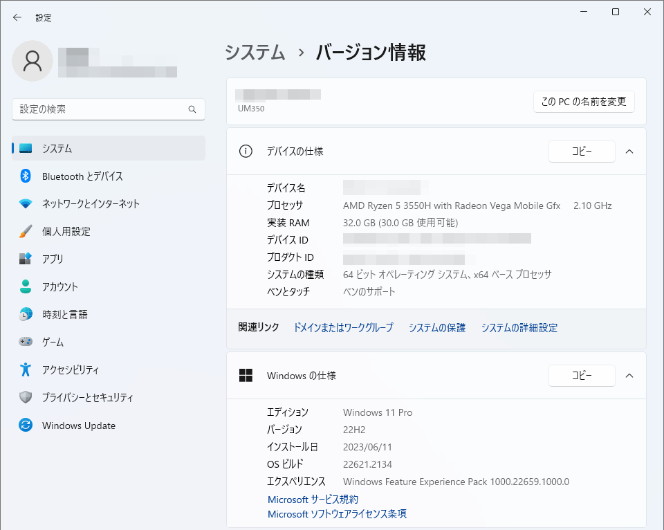Screen dimensions: 664x530
Task: Click この PC の名前を変更 button
Action: click(x=584, y=102)
